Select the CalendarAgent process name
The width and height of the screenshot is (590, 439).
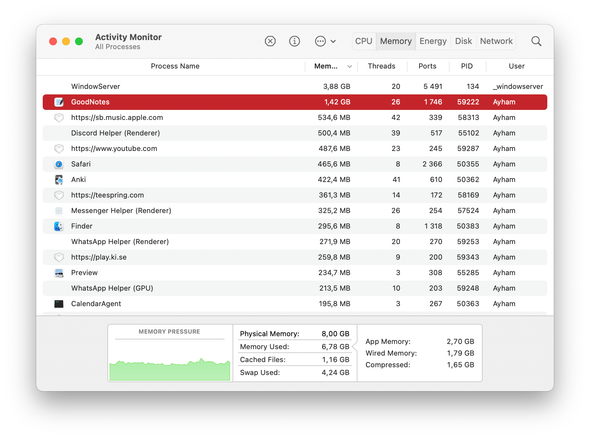click(96, 304)
